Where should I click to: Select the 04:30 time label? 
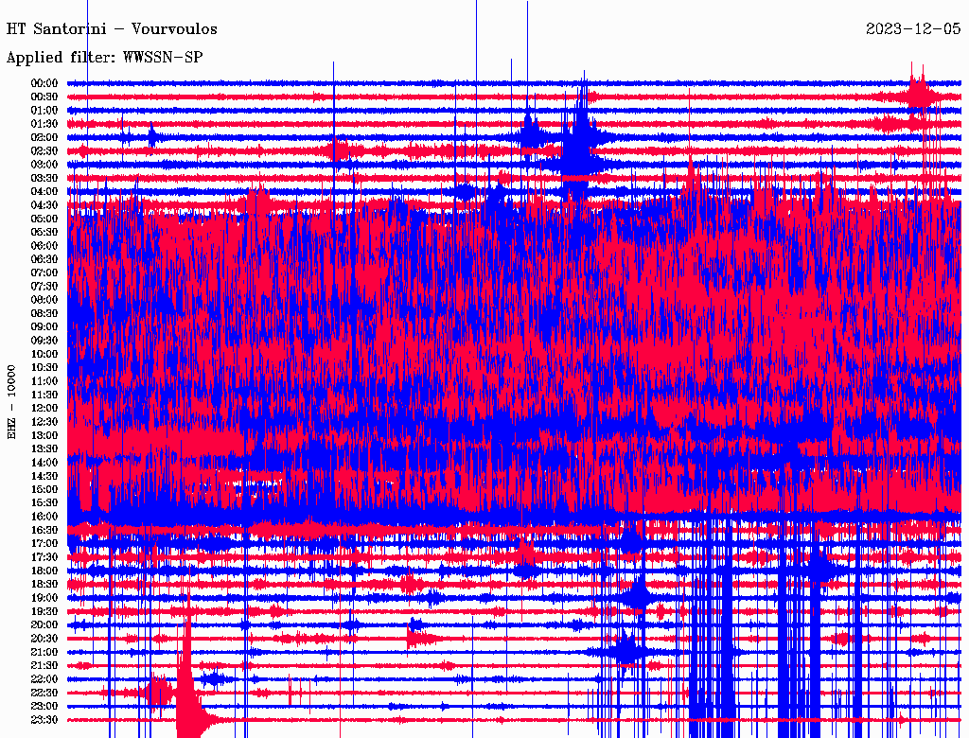click(x=44, y=205)
